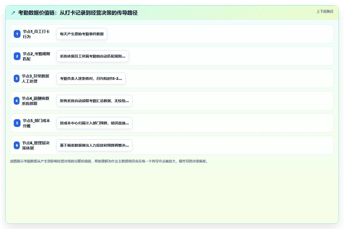Click the 基于偏差数据做出人力投放 chip
The height and width of the screenshot is (229, 344).
click(94, 145)
